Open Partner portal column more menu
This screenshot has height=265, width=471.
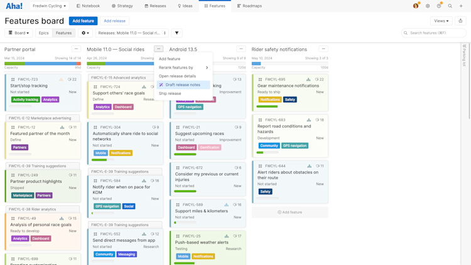(76, 49)
